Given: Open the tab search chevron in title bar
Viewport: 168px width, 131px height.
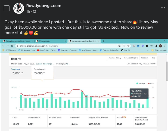Looking at the screenshot, I should click(145, 41).
